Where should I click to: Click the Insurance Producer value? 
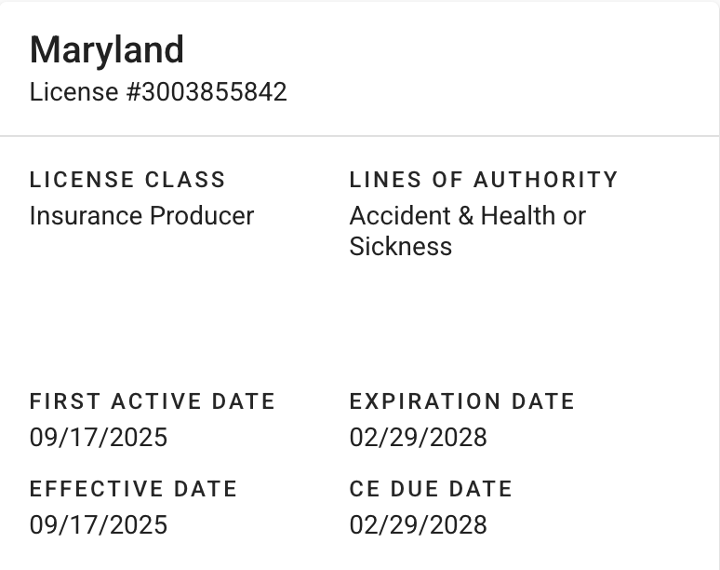[x=141, y=216]
